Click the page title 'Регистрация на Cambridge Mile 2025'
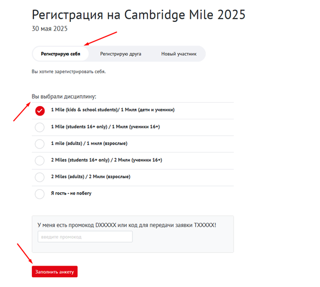 (x=139, y=15)
